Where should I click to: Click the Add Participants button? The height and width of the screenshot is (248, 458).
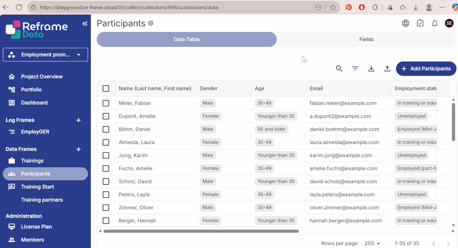426,69
